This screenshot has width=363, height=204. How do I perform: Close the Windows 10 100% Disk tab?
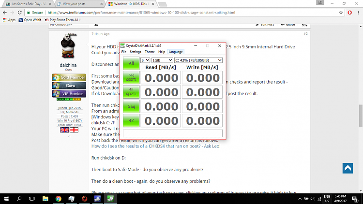tap(153, 4)
